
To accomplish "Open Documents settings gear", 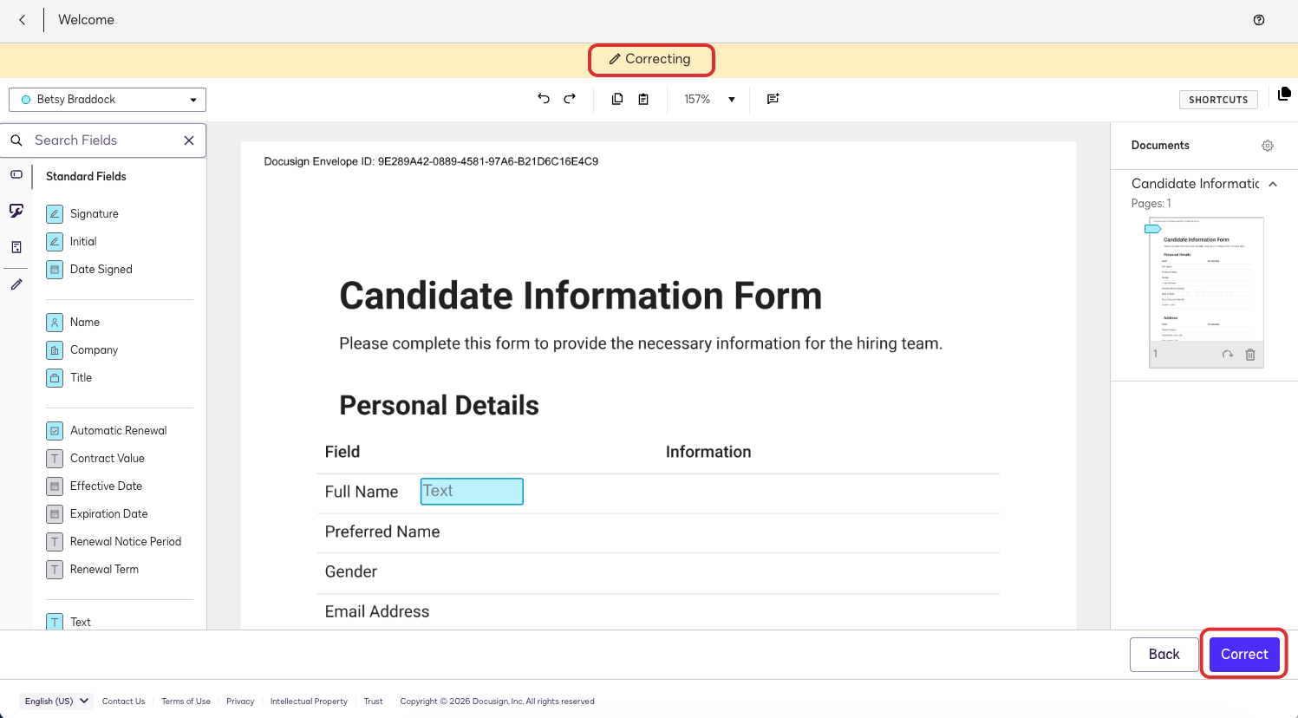I will click(x=1268, y=146).
